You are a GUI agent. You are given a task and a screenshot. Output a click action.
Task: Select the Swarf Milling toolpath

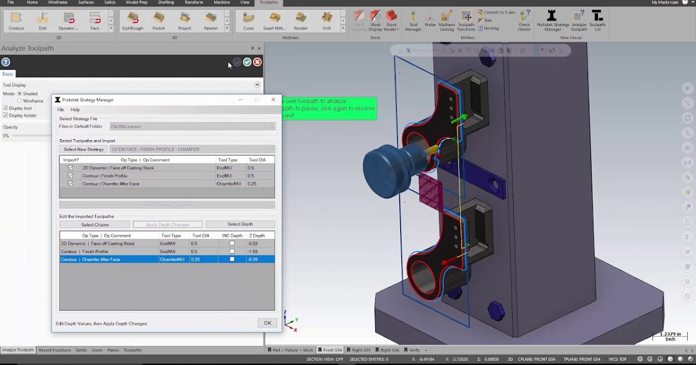click(274, 21)
